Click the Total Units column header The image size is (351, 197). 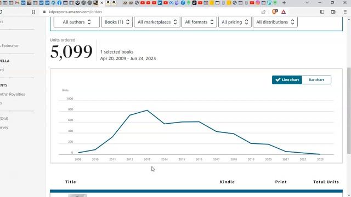(326, 182)
